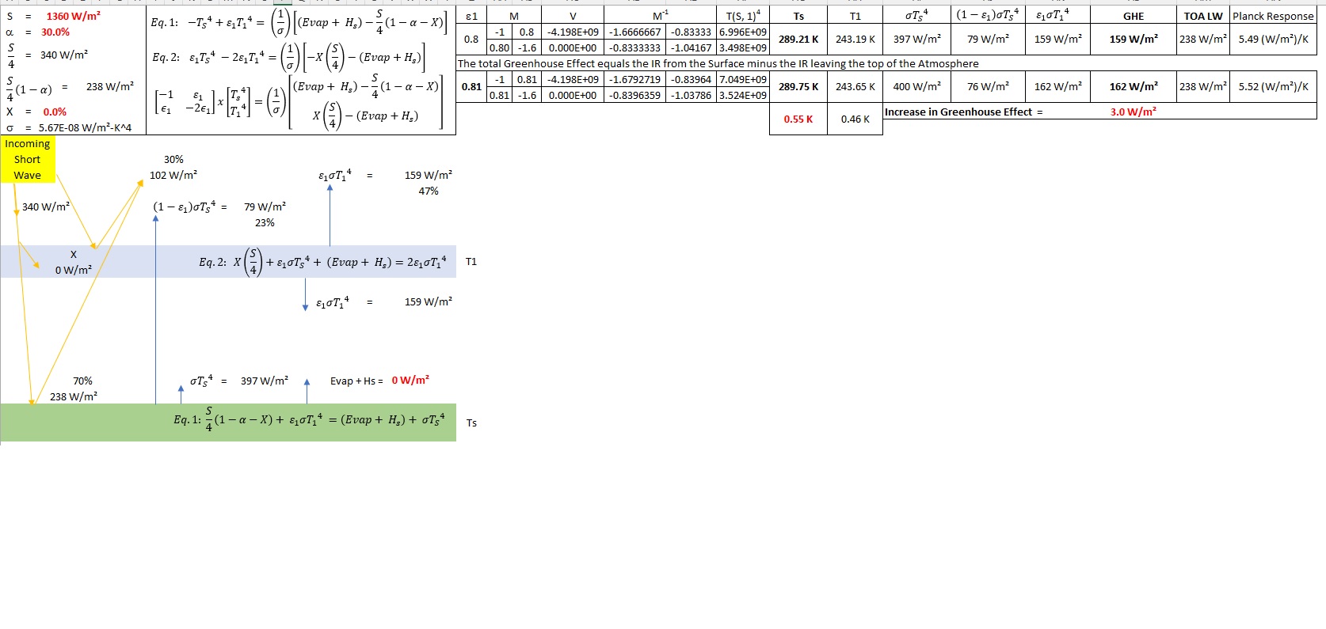The width and height of the screenshot is (1326, 629).
Task: Click the red 0.55 K difference cell
Action: (798, 119)
